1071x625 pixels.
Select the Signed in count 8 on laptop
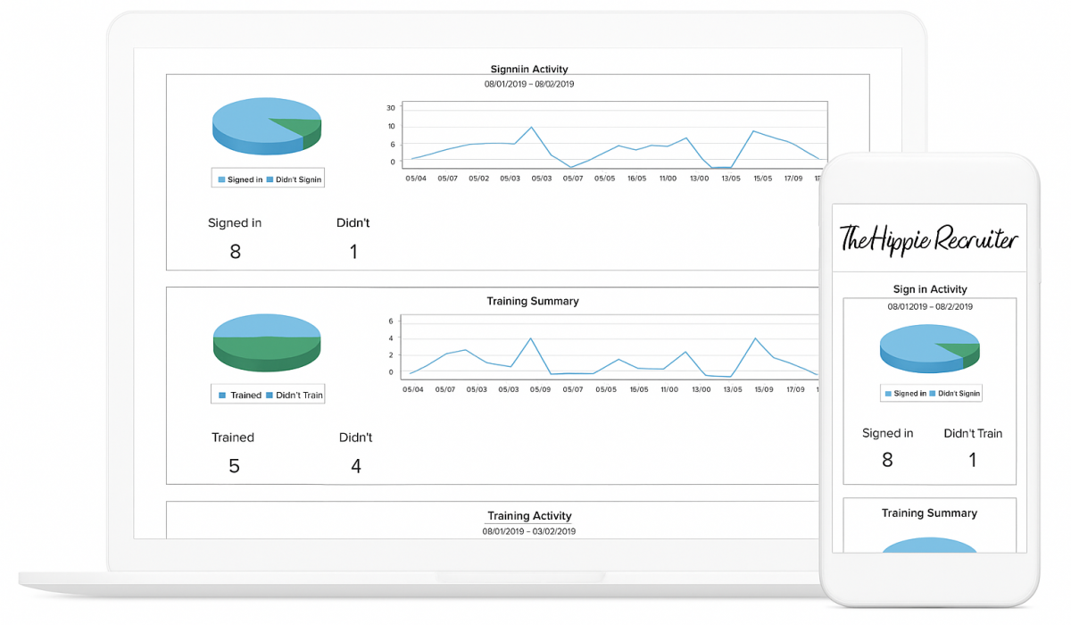tap(235, 252)
